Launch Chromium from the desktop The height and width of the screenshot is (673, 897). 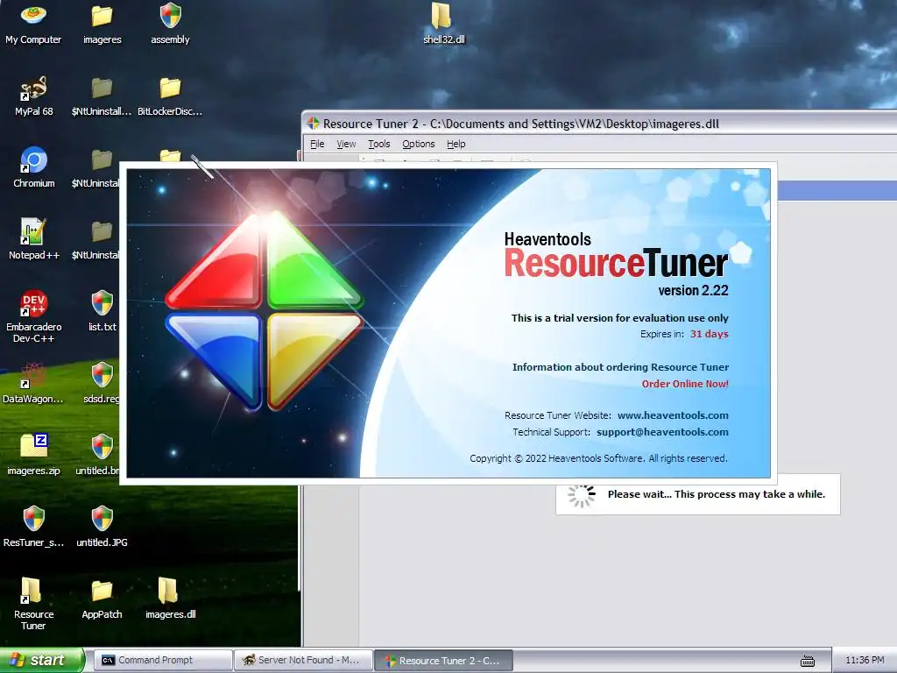34,167
